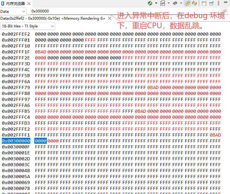Screen dimensions: 230x194
Task: Click 0BAD cell in row 0x002FFF79
Action: click(x=153, y=87)
